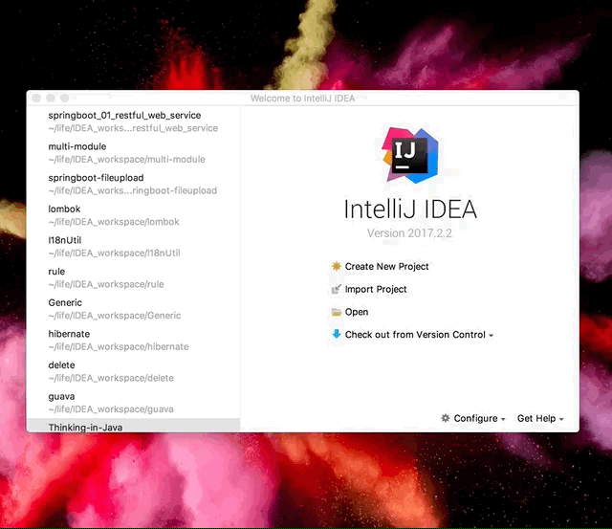Open the guava recent project

tap(134, 403)
